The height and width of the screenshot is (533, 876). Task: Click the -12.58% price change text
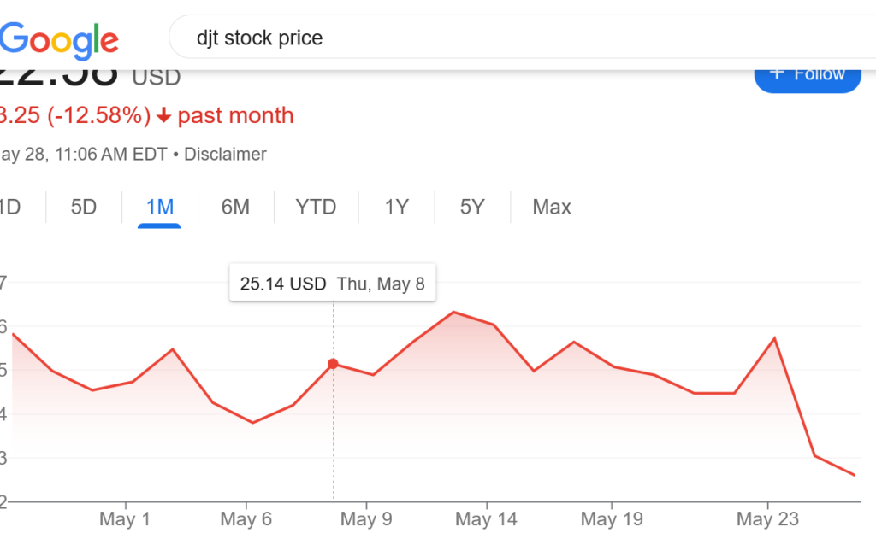pos(99,115)
